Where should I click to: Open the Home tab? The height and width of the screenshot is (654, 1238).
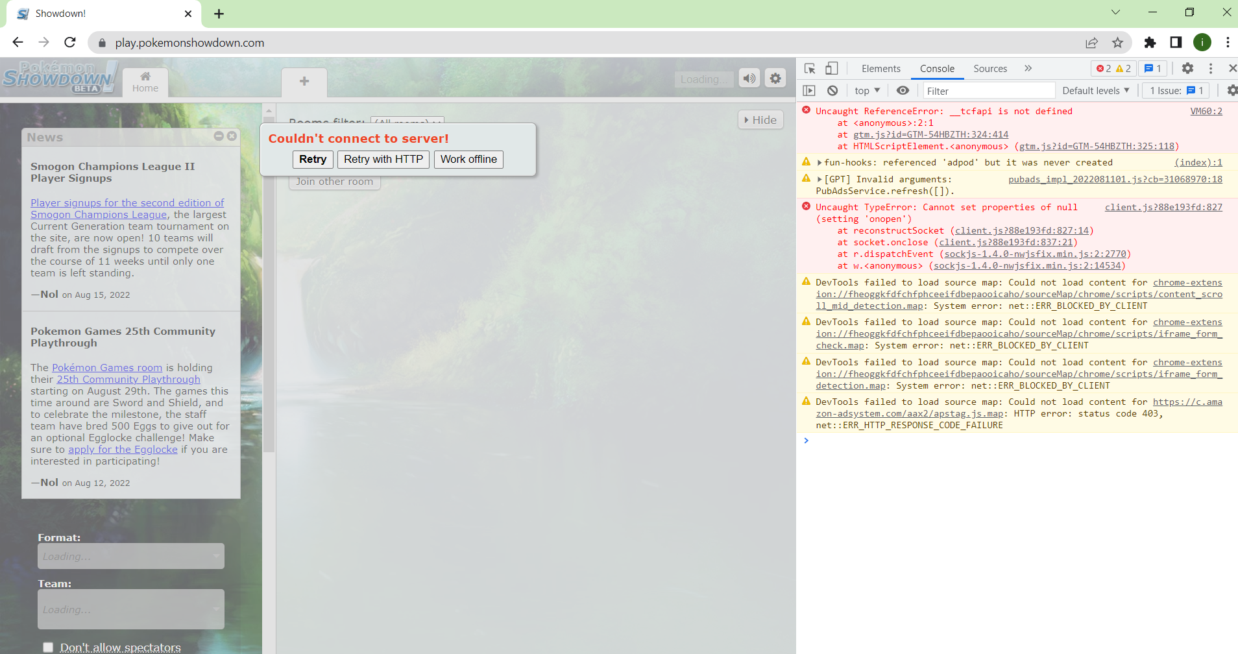pos(145,82)
